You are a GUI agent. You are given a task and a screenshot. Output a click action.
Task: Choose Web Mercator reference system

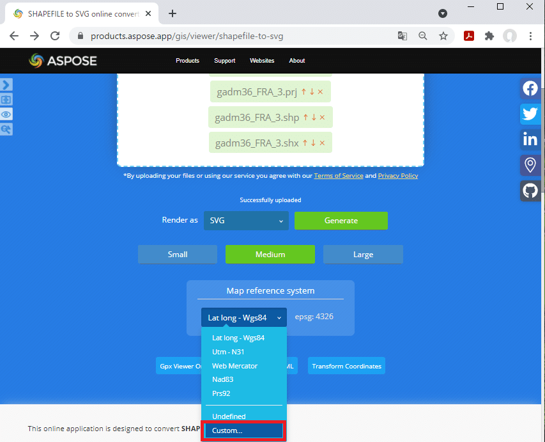(x=234, y=366)
